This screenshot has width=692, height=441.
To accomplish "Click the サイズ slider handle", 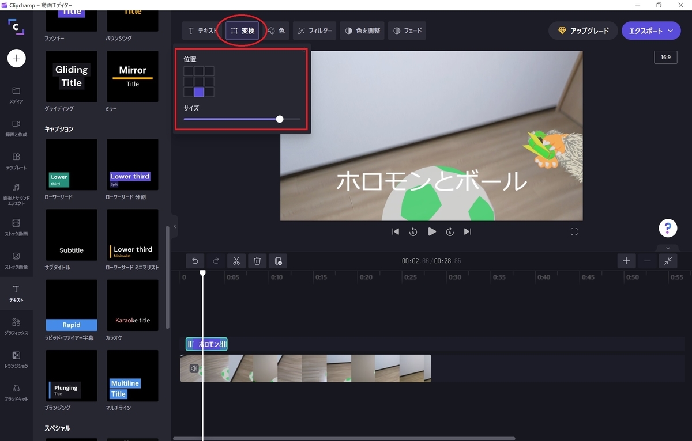I will pos(280,119).
